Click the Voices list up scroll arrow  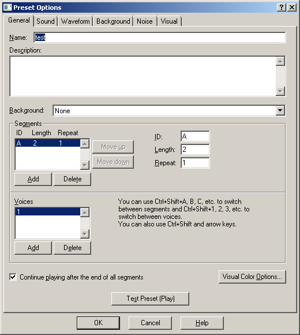coord(85,213)
